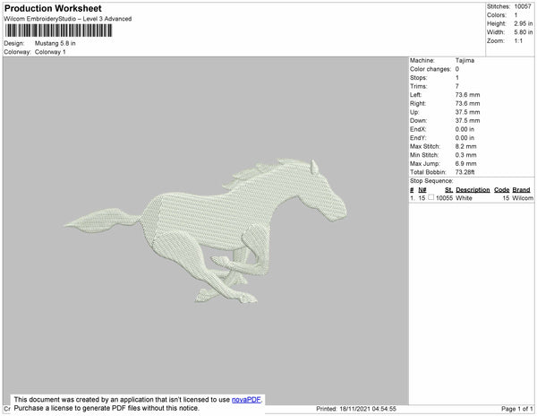Image resolution: width=537 pixels, height=416 pixels.
Task: Select the height value 2.95 in
Action: [x=524, y=23]
